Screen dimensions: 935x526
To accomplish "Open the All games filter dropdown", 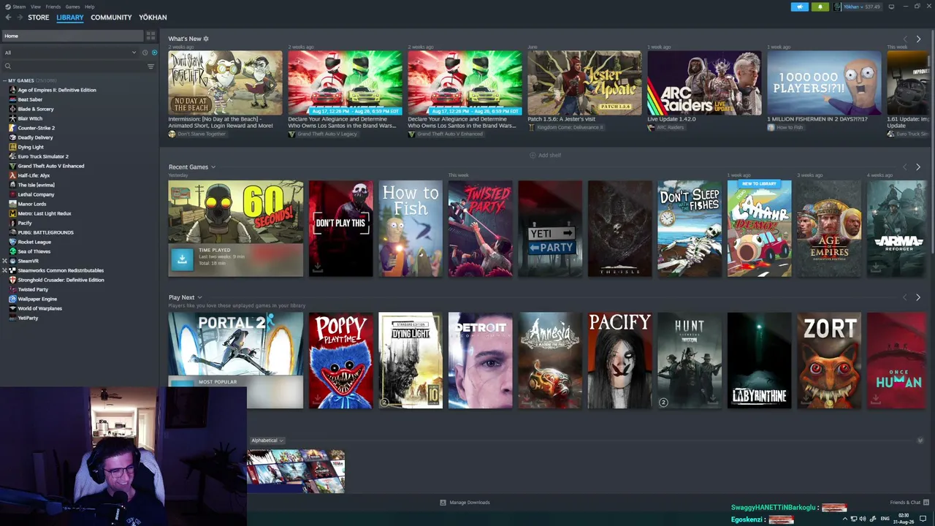I will (x=70, y=53).
